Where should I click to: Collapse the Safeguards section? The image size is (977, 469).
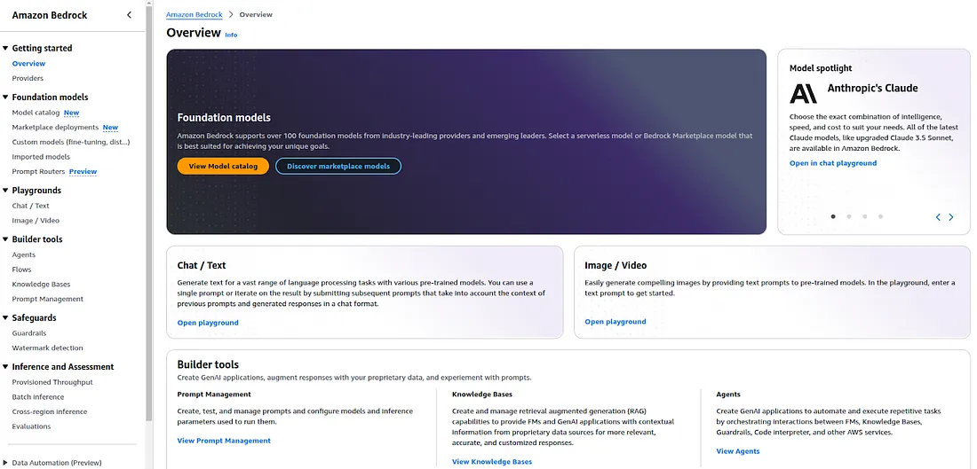tap(5, 318)
